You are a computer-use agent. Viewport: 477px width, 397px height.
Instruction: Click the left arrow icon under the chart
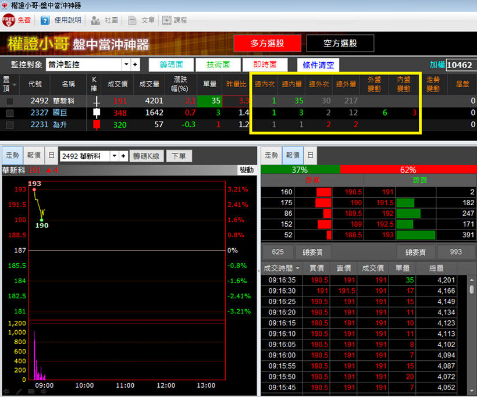[6, 392]
